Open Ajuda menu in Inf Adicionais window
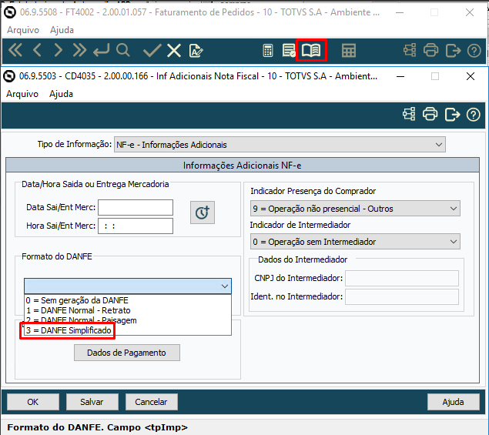489x435 pixels. tap(61, 94)
